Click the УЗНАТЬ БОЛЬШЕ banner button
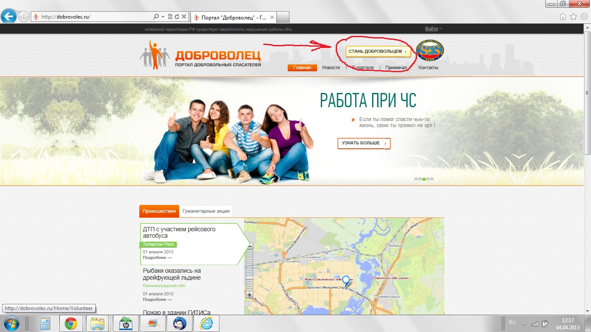This screenshot has width=591, height=332. (x=364, y=143)
